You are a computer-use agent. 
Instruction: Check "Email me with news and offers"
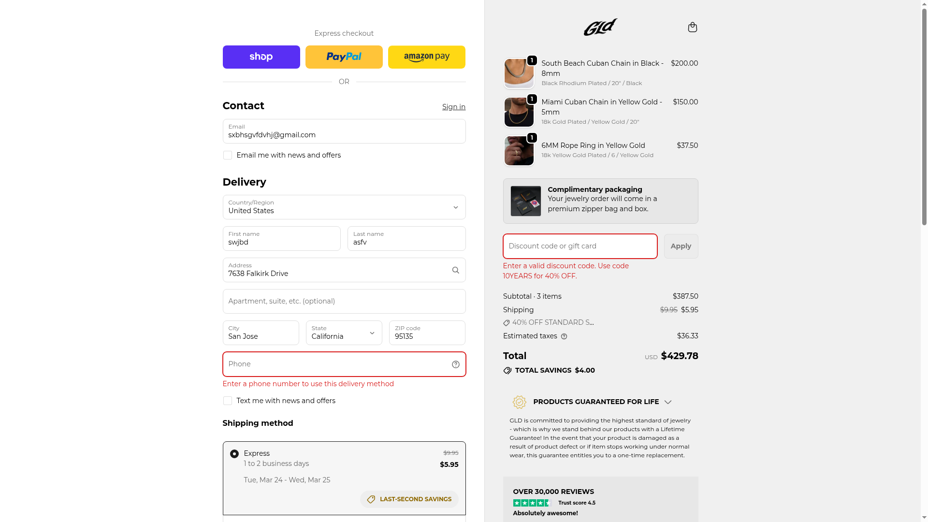point(228,155)
